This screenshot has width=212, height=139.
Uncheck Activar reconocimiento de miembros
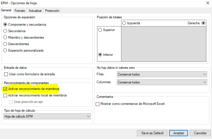5,89
